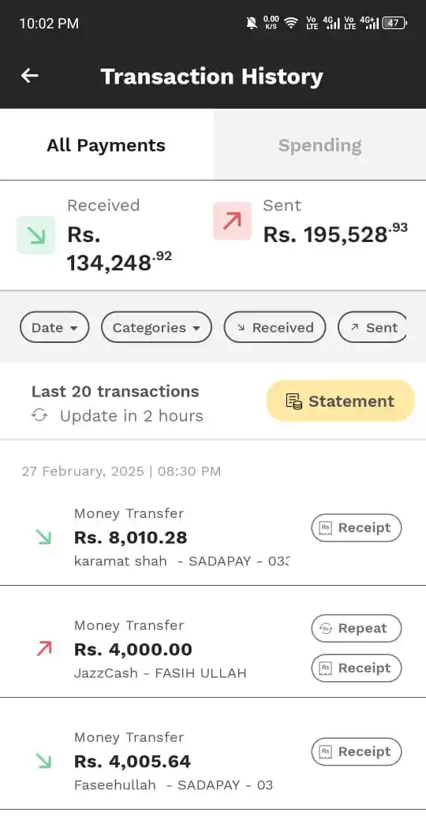
Task: Open the Statement button
Action: [x=341, y=401]
